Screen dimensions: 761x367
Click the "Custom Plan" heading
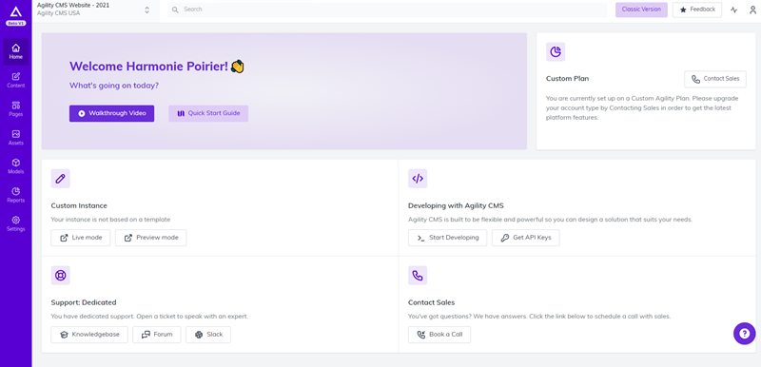pyautogui.click(x=567, y=79)
